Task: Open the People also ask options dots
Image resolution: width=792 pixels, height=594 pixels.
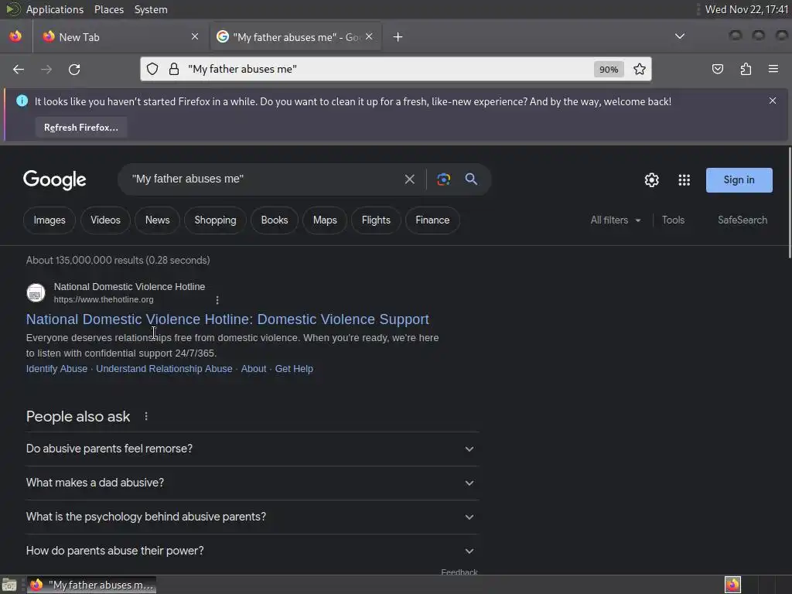Action: (x=146, y=416)
